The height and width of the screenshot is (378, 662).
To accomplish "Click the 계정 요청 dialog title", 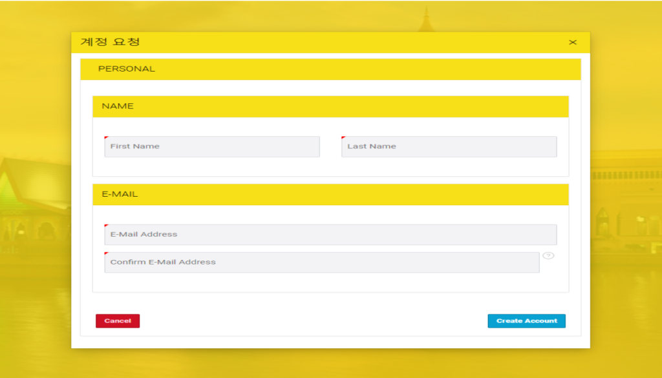I will click(110, 43).
